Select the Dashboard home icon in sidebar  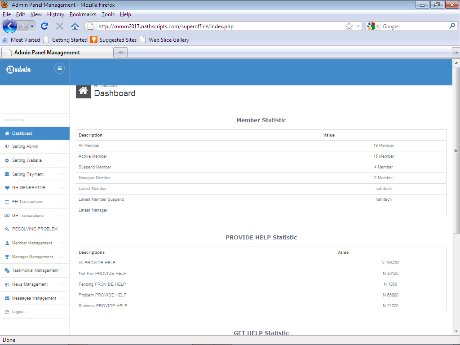click(x=6, y=133)
